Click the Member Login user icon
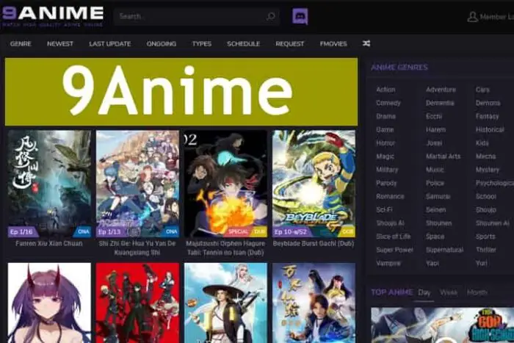514x343 pixels. tap(472, 17)
